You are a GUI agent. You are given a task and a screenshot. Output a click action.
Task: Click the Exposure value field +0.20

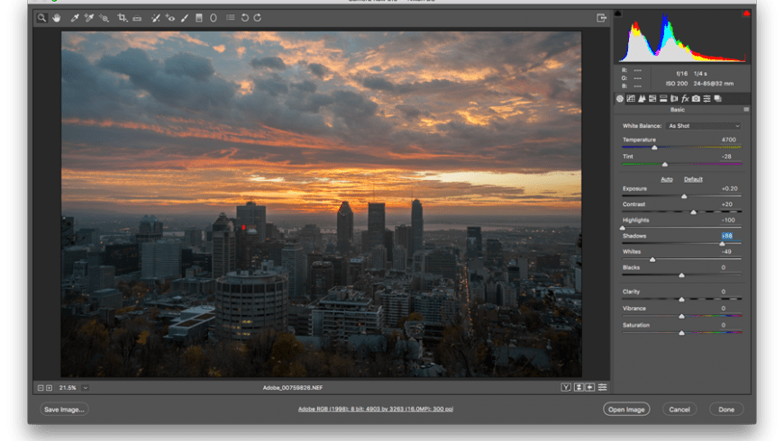[x=730, y=189]
